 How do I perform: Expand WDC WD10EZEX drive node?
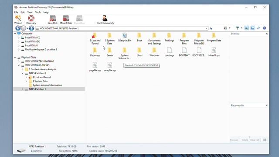point(19,61)
